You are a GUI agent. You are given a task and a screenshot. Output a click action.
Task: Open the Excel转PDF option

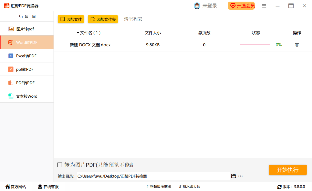tap(27, 56)
